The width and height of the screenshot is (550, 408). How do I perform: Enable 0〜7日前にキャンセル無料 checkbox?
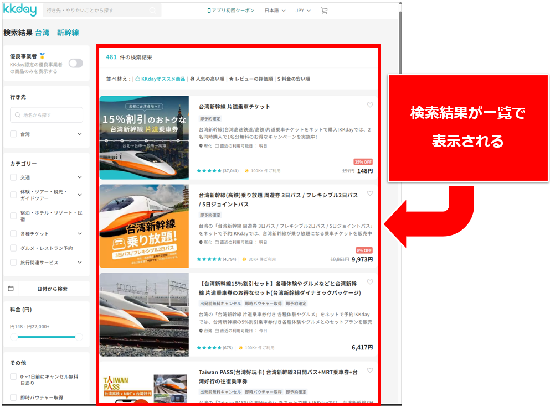pos(13,376)
